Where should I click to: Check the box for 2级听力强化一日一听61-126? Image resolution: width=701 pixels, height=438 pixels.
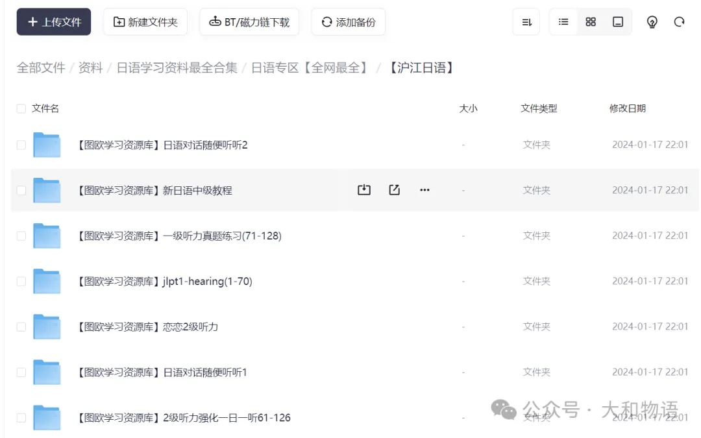tap(21, 418)
